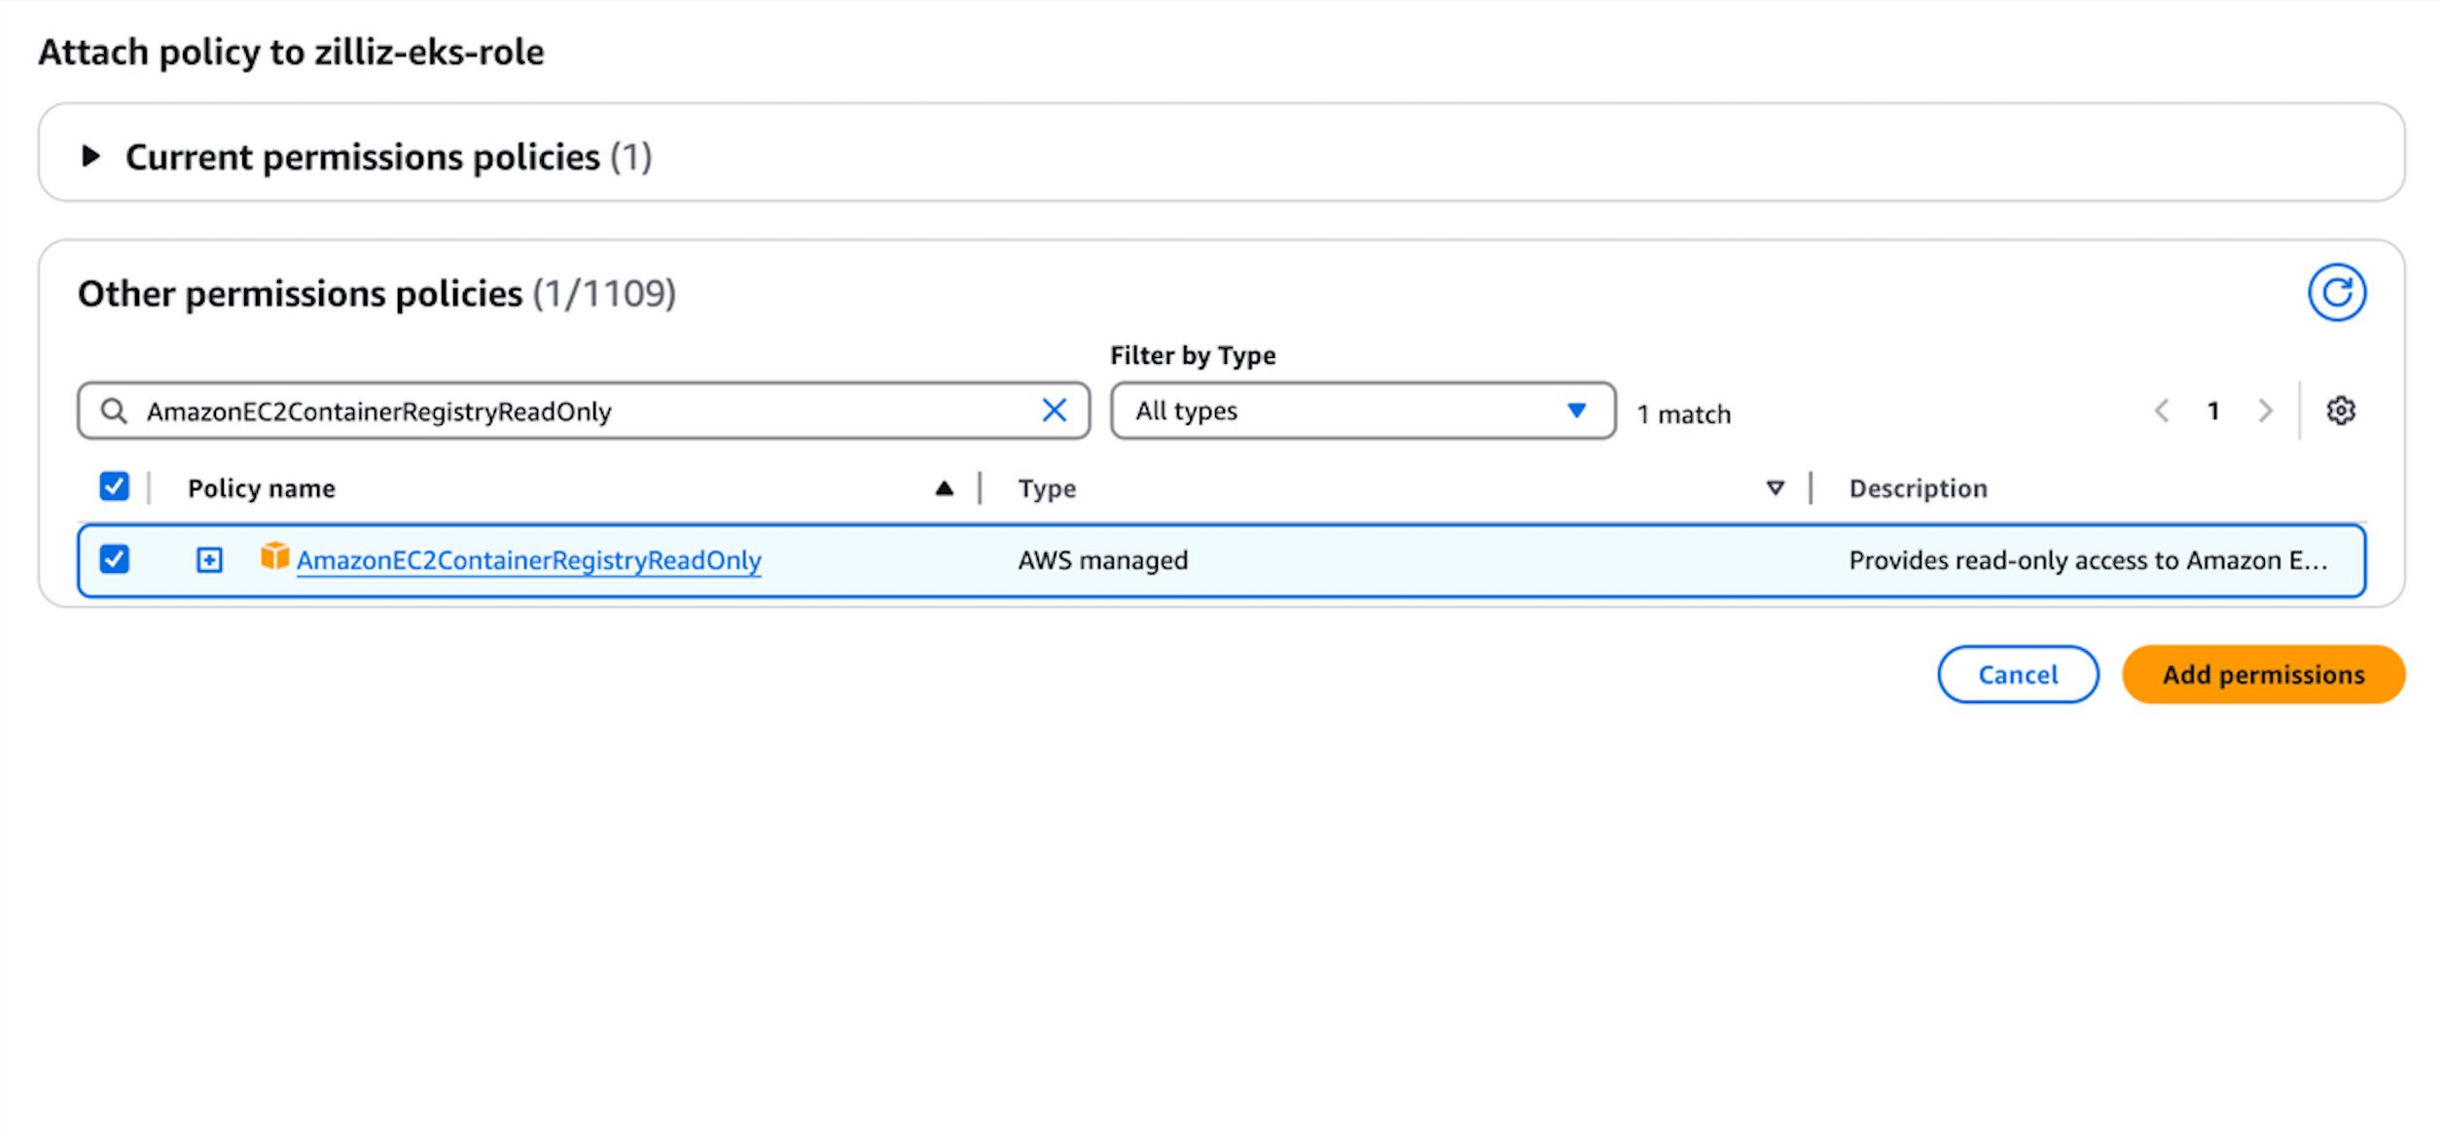Screen dimensions: 2440x1142
Task: Click the orange AWS managed policy icon
Action: click(x=274, y=556)
